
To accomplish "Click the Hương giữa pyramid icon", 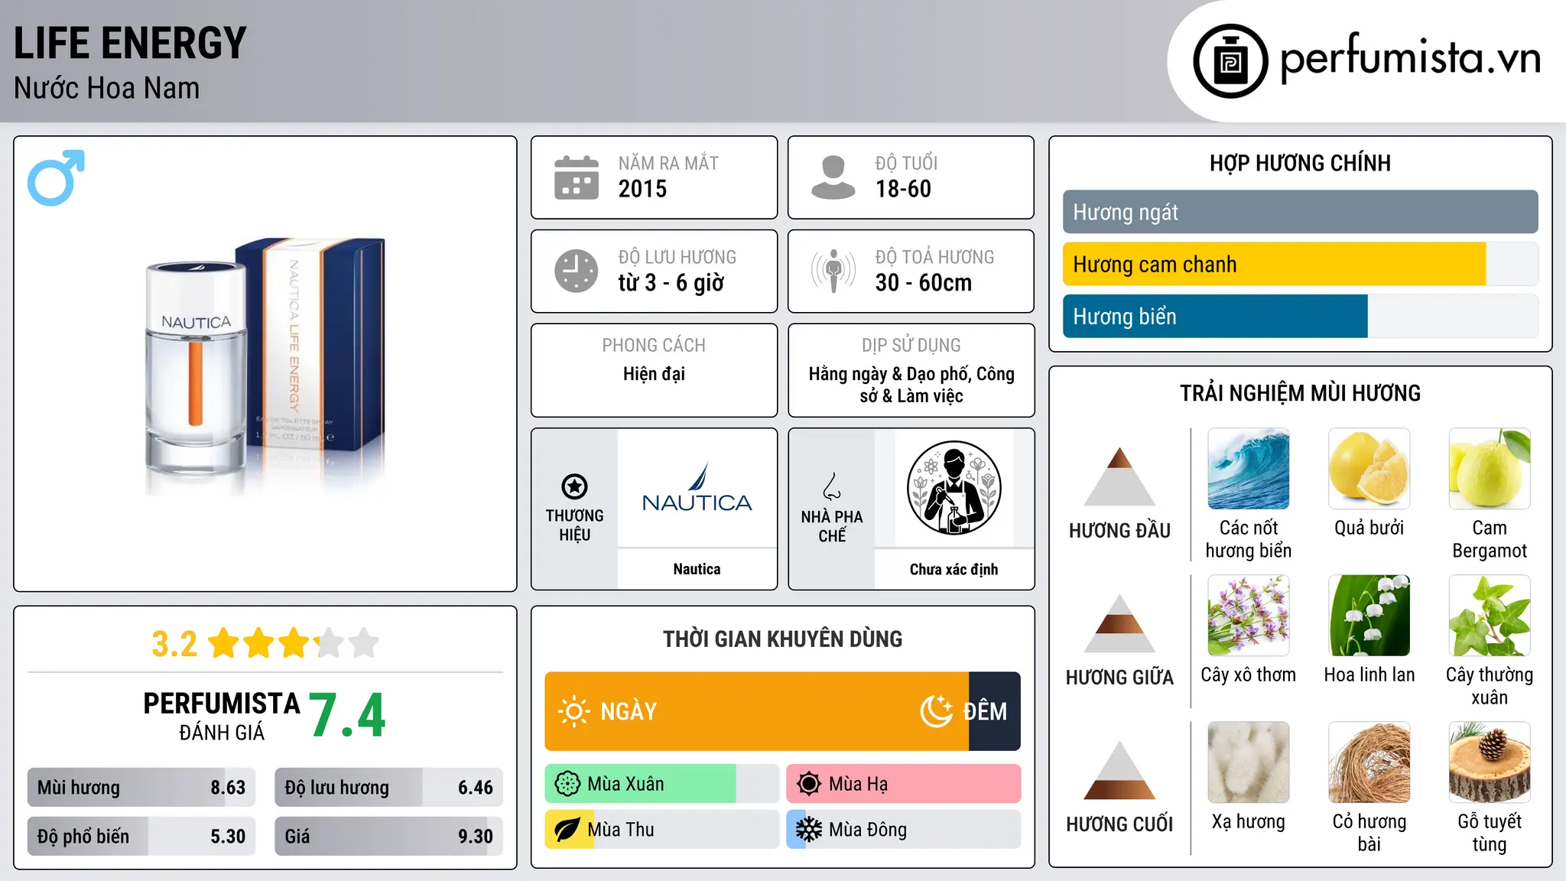I will (1119, 623).
